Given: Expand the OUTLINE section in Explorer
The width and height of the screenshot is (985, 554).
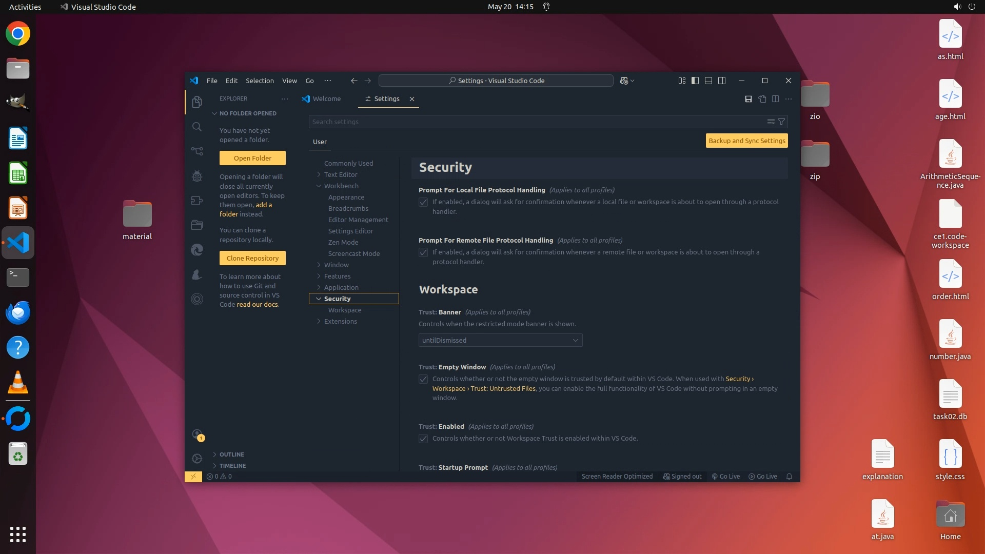Looking at the screenshot, I should tap(231, 454).
